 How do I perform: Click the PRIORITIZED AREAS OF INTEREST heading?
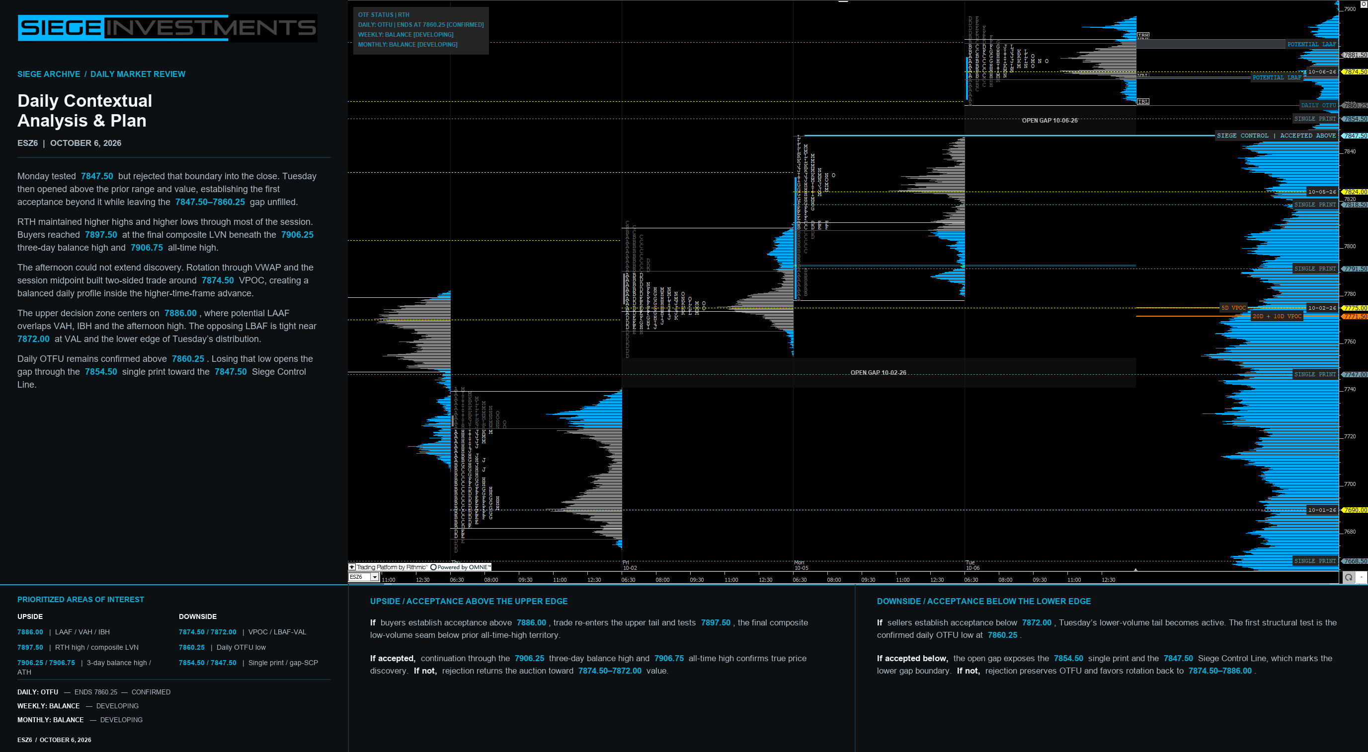point(80,599)
